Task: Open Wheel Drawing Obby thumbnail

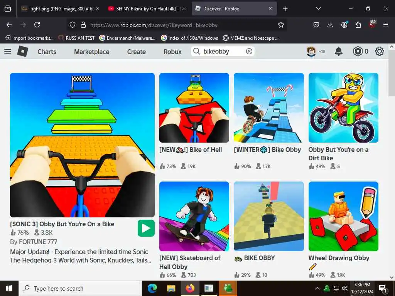Action: coord(343,217)
